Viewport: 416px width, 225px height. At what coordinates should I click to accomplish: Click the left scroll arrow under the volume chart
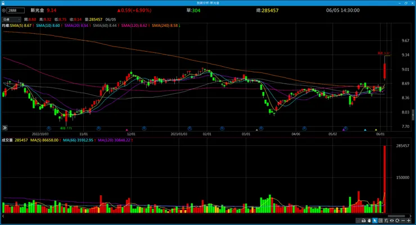[3, 216]
